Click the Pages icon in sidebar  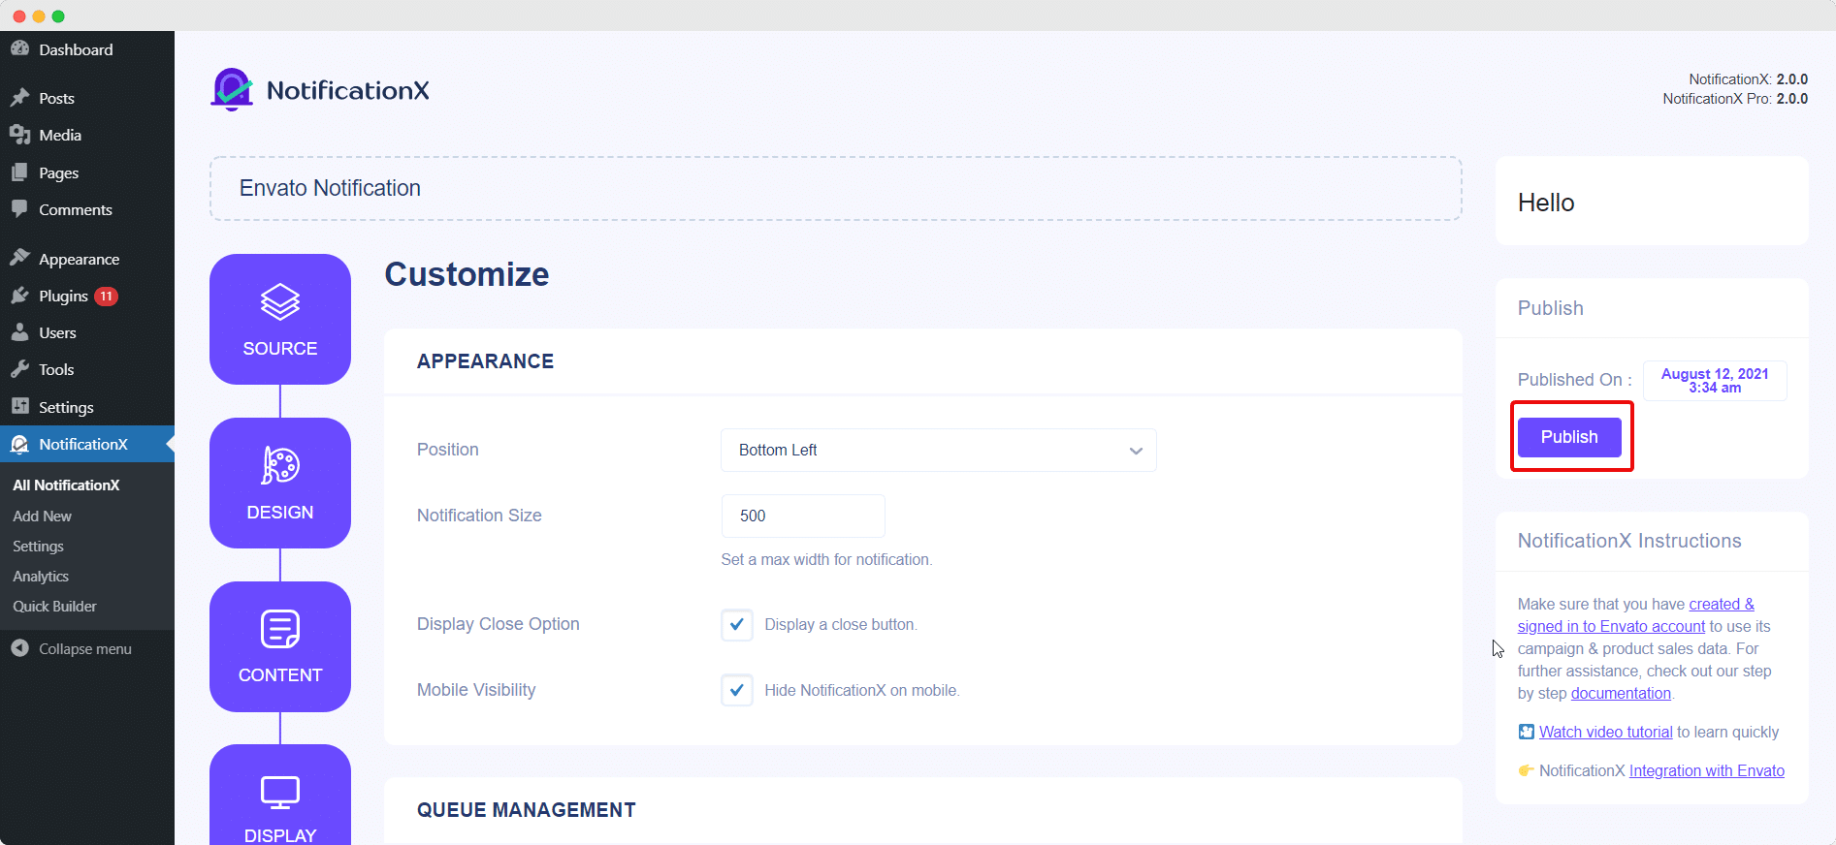click(x=19, y=172)
